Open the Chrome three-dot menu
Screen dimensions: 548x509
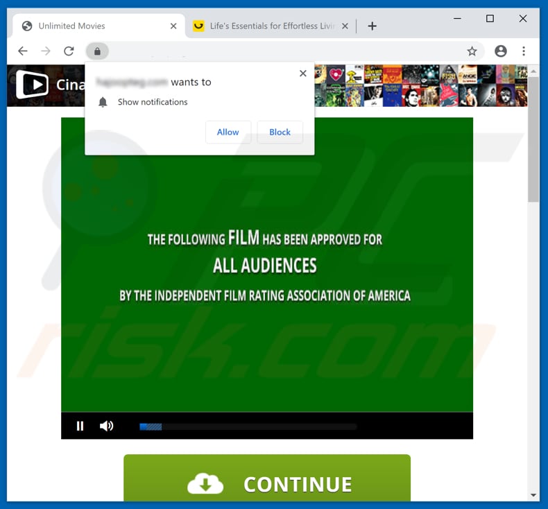pyautogui.click(x=524, y=51)
